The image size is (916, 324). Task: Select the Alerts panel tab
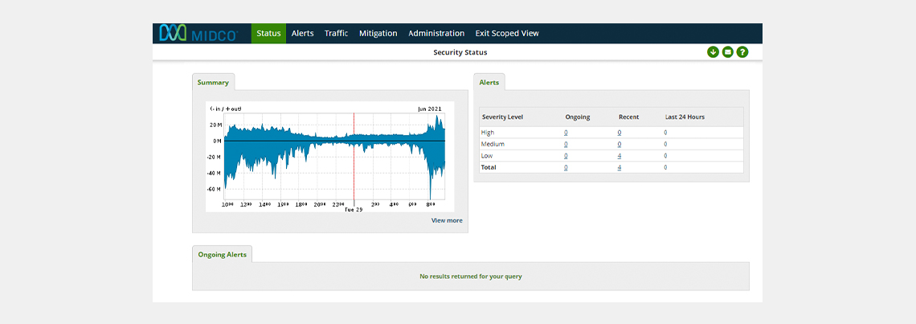pyautogui.click(x=489, y=82)
